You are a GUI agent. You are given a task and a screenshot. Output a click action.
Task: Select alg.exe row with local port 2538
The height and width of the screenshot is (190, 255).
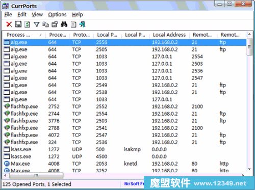pyautogui.click(x=125, y=92)
